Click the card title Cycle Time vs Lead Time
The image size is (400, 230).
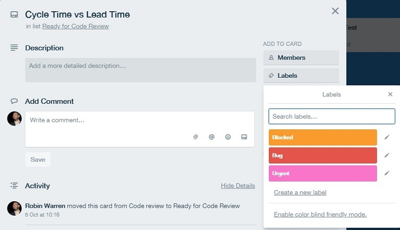click(77, 14)
